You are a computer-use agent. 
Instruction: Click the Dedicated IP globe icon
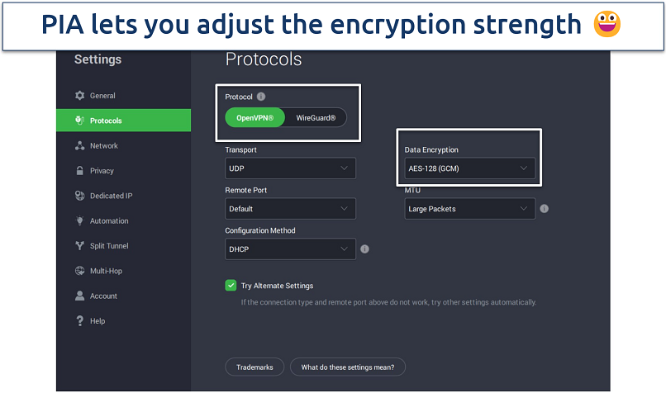[80, 196]
